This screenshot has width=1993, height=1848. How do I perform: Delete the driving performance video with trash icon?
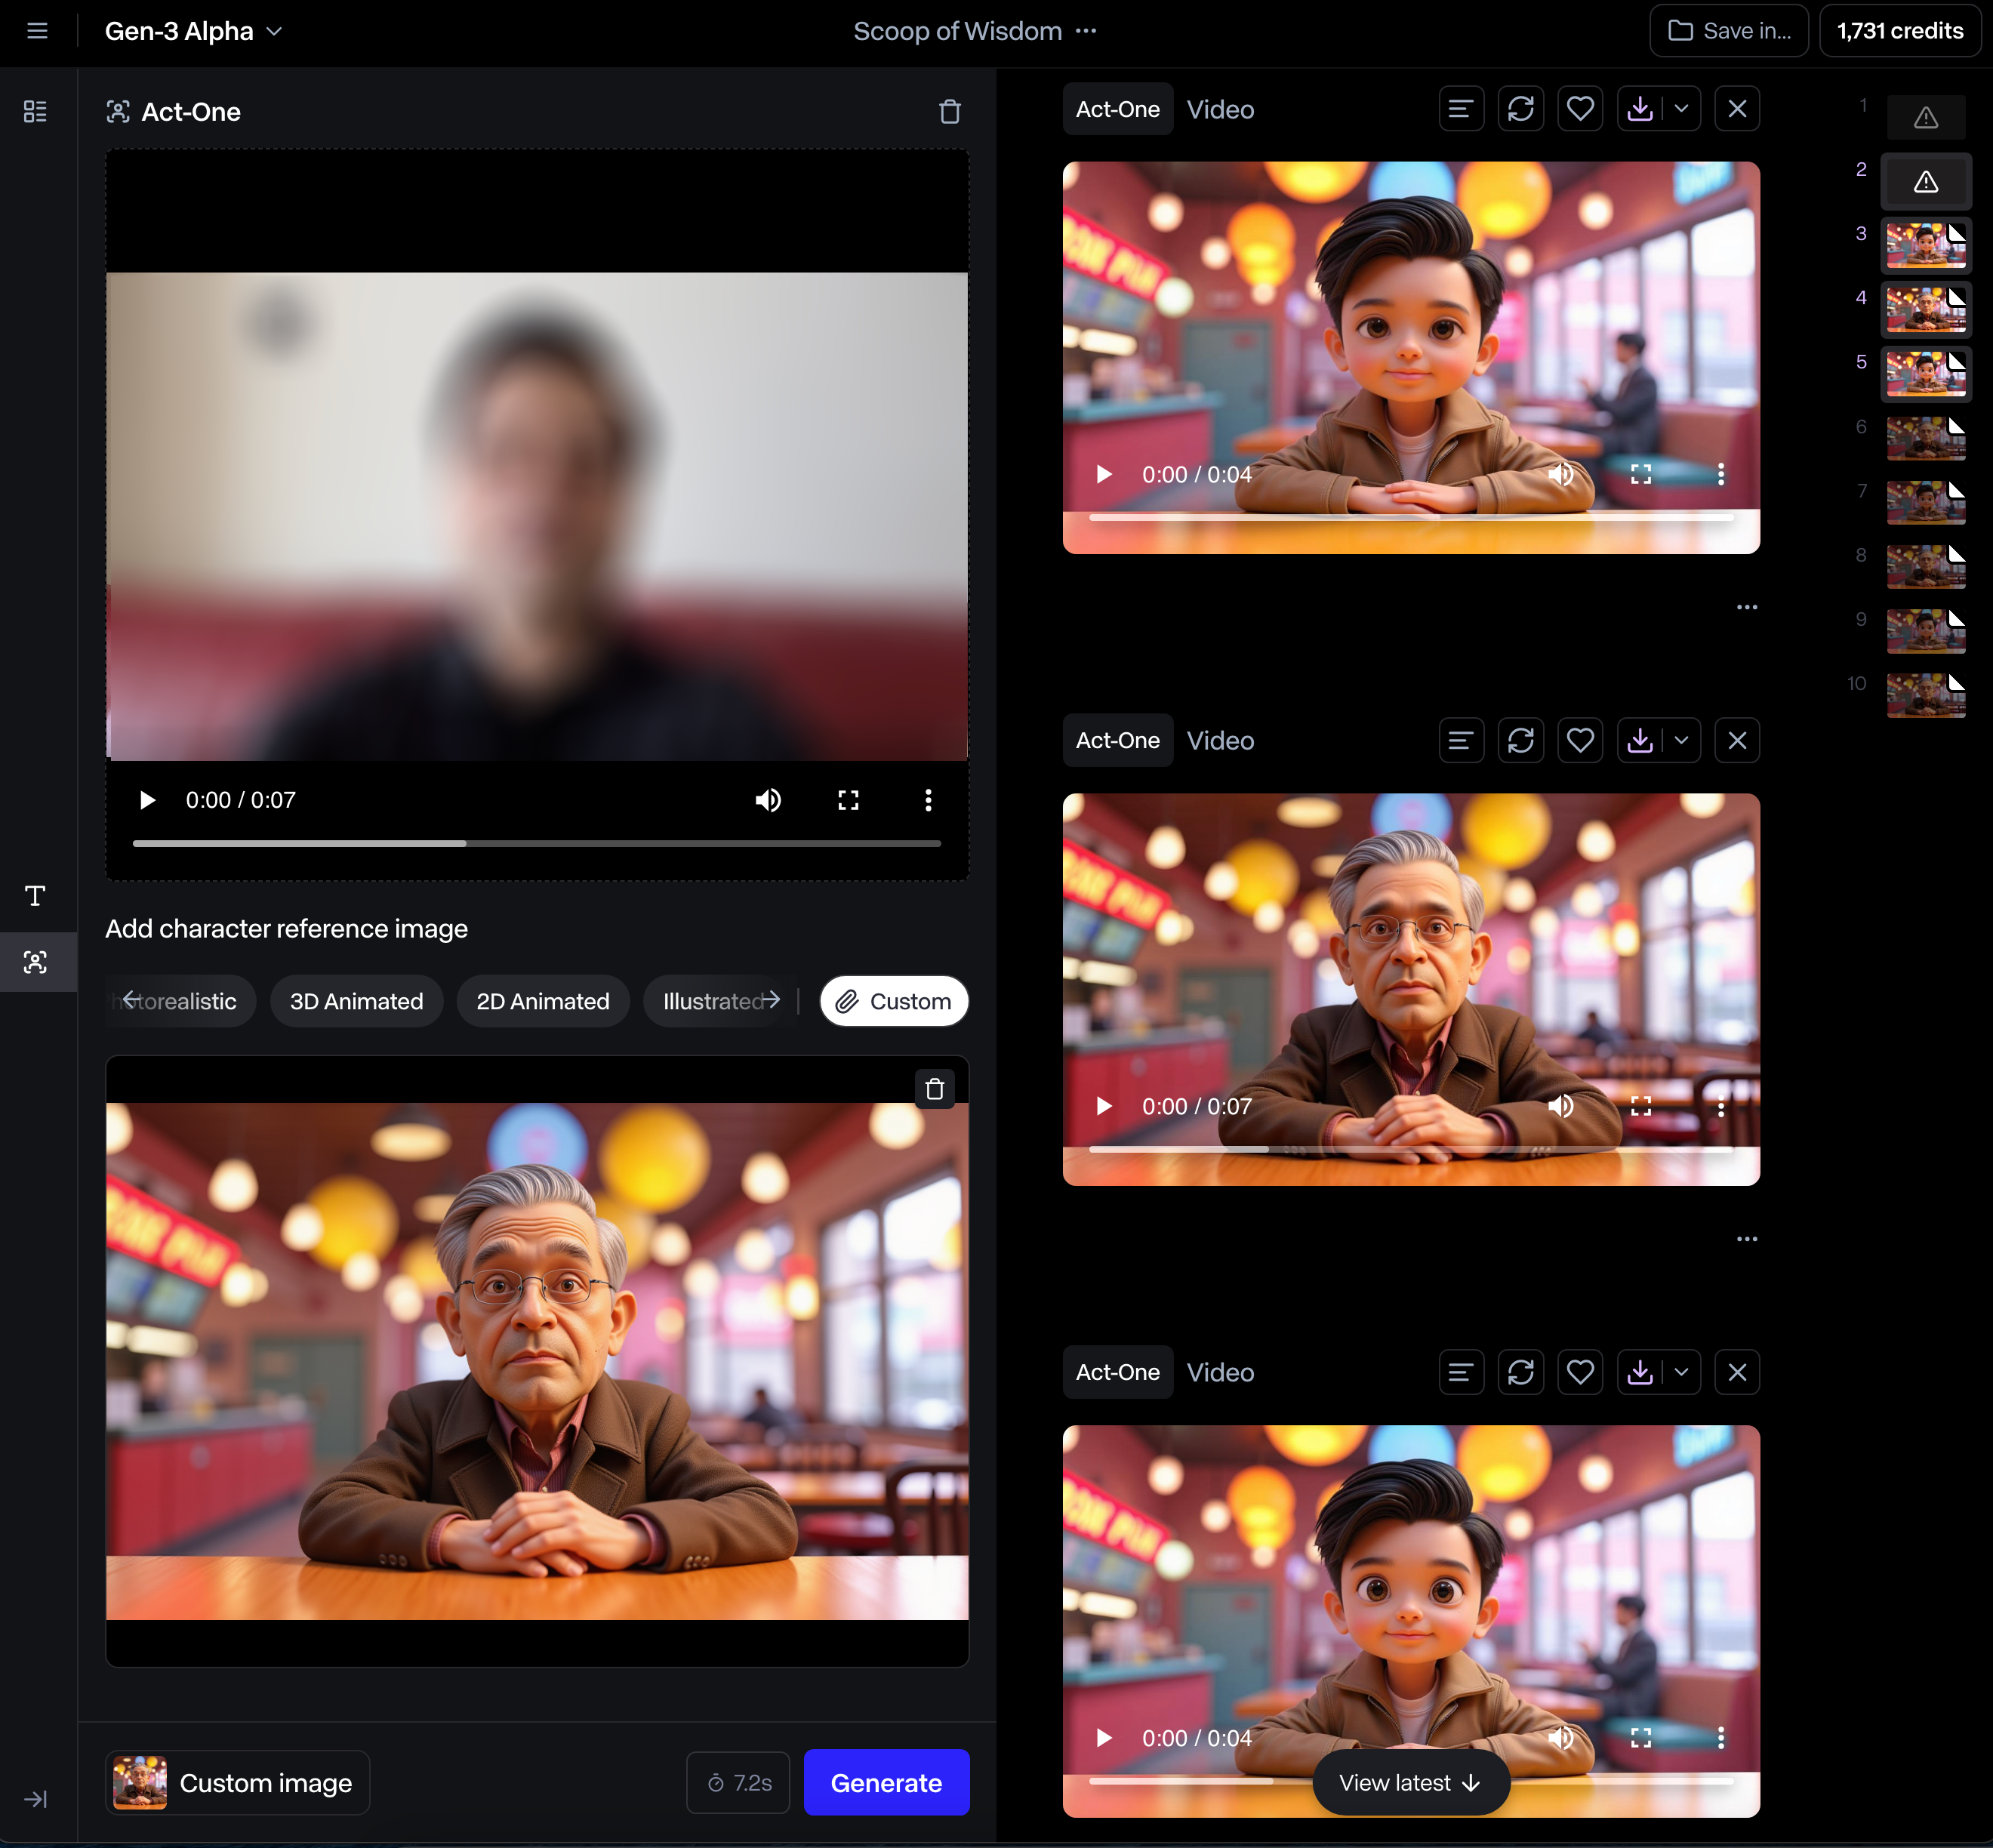(949, 112)
